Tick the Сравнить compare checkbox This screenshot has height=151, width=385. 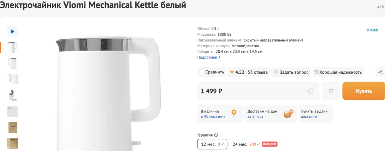[x=202, y=72]
